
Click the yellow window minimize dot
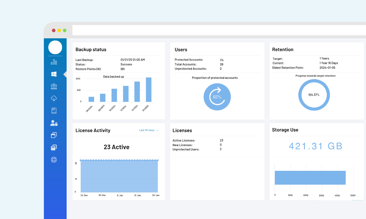coord(59,31)
